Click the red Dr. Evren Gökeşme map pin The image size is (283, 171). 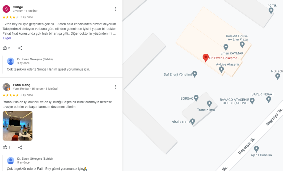coord(206,58)
